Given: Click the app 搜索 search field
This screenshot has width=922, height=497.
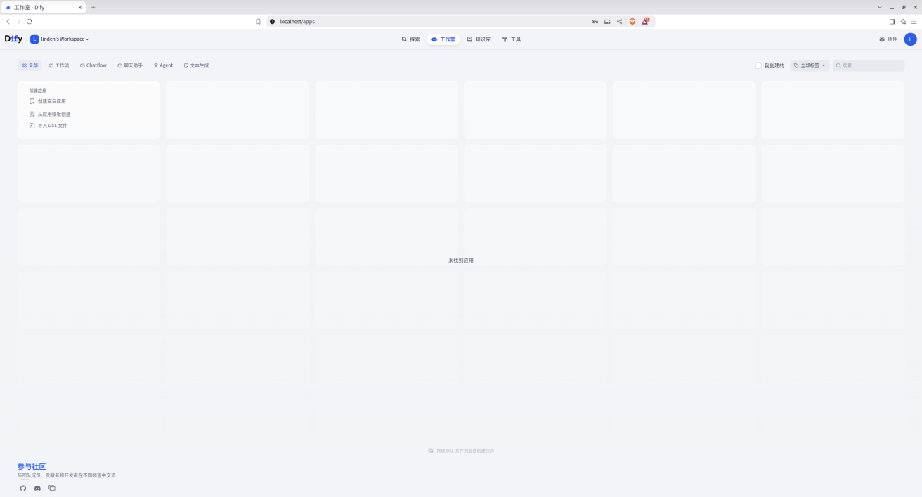Looking at the screenshot, I should [x=869, y=65].
